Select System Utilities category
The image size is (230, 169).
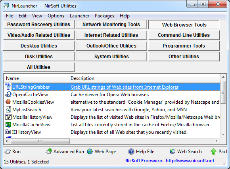pos(111,57)
